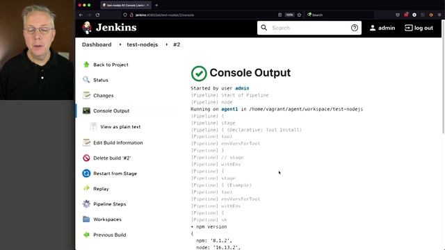445x250 pixels.
Task: Click the browser reload button
Action: (97, 15)
